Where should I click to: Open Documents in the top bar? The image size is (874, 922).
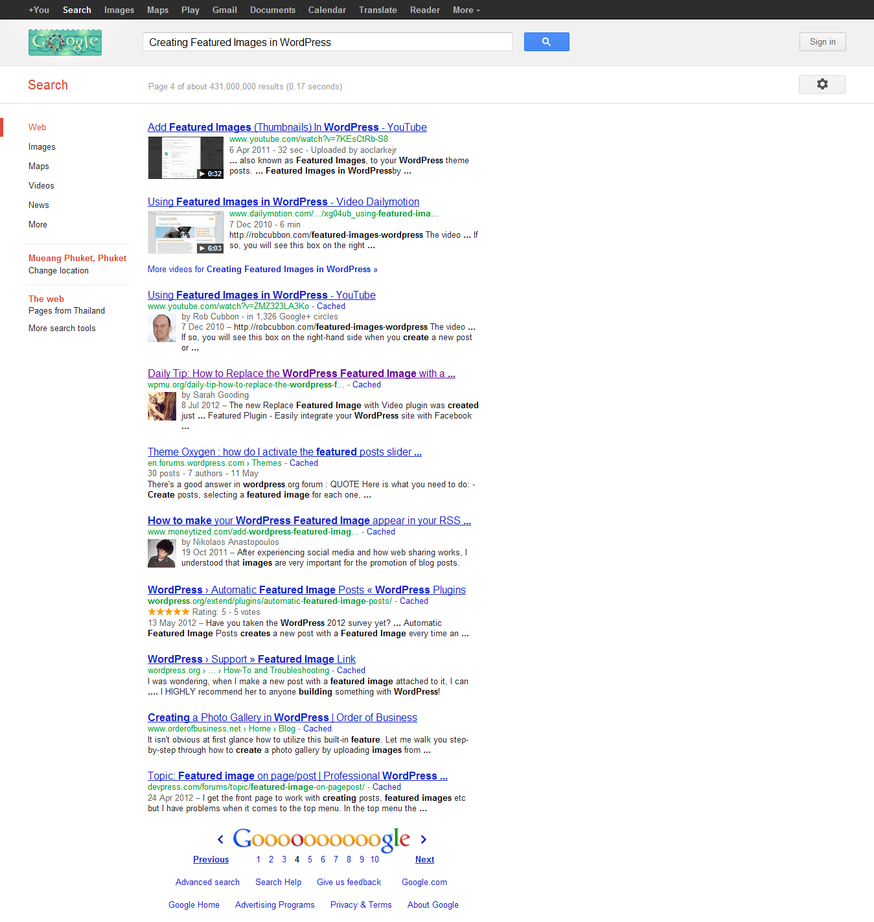click(273, 10)
